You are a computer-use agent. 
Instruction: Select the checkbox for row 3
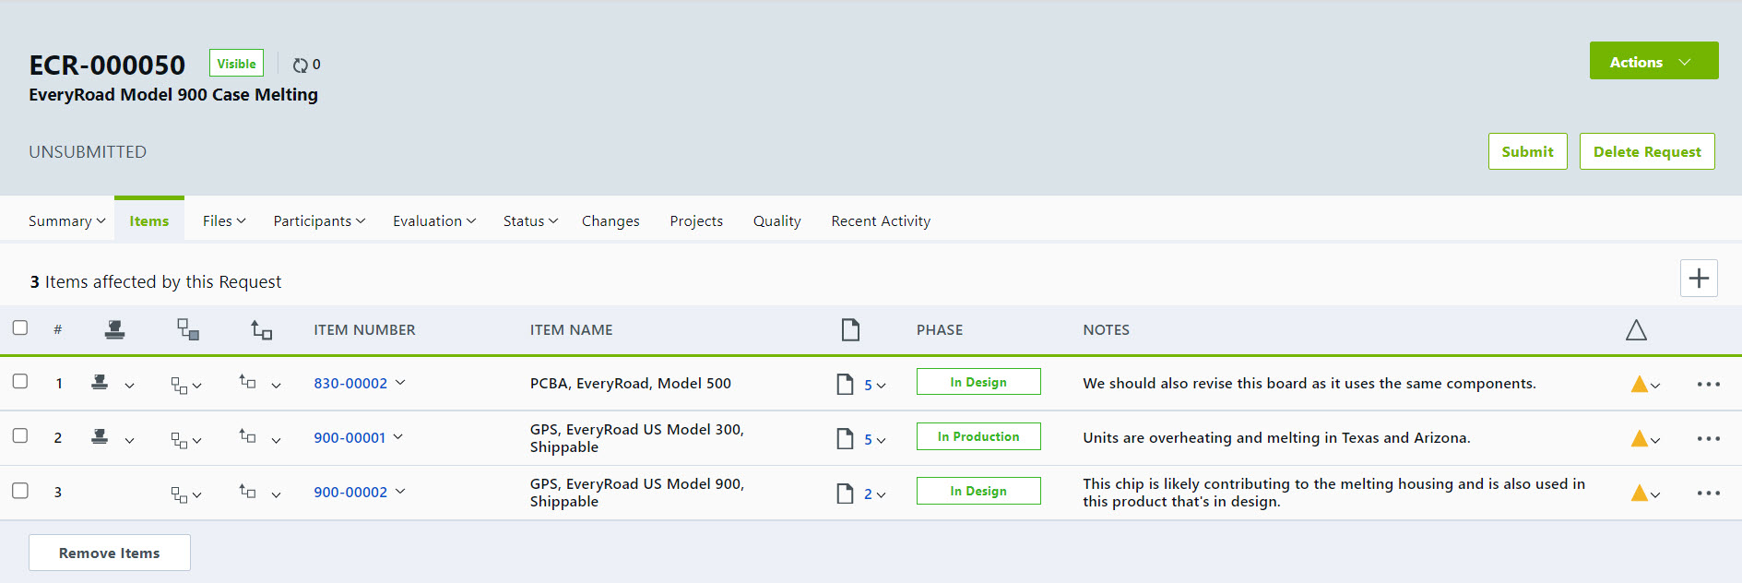click(x=20, y=491)
